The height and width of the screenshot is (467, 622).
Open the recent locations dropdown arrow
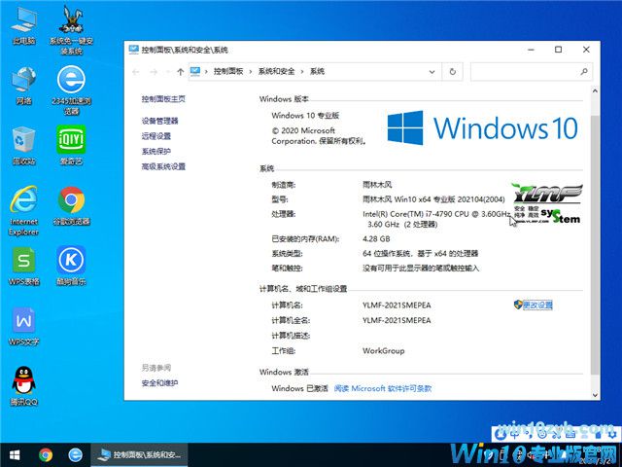tap(168, 72)
